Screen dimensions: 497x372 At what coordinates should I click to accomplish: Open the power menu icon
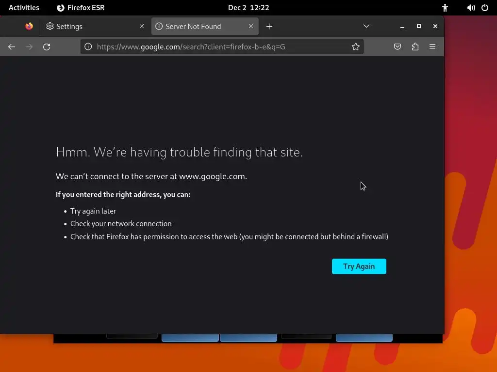(485, 8)
